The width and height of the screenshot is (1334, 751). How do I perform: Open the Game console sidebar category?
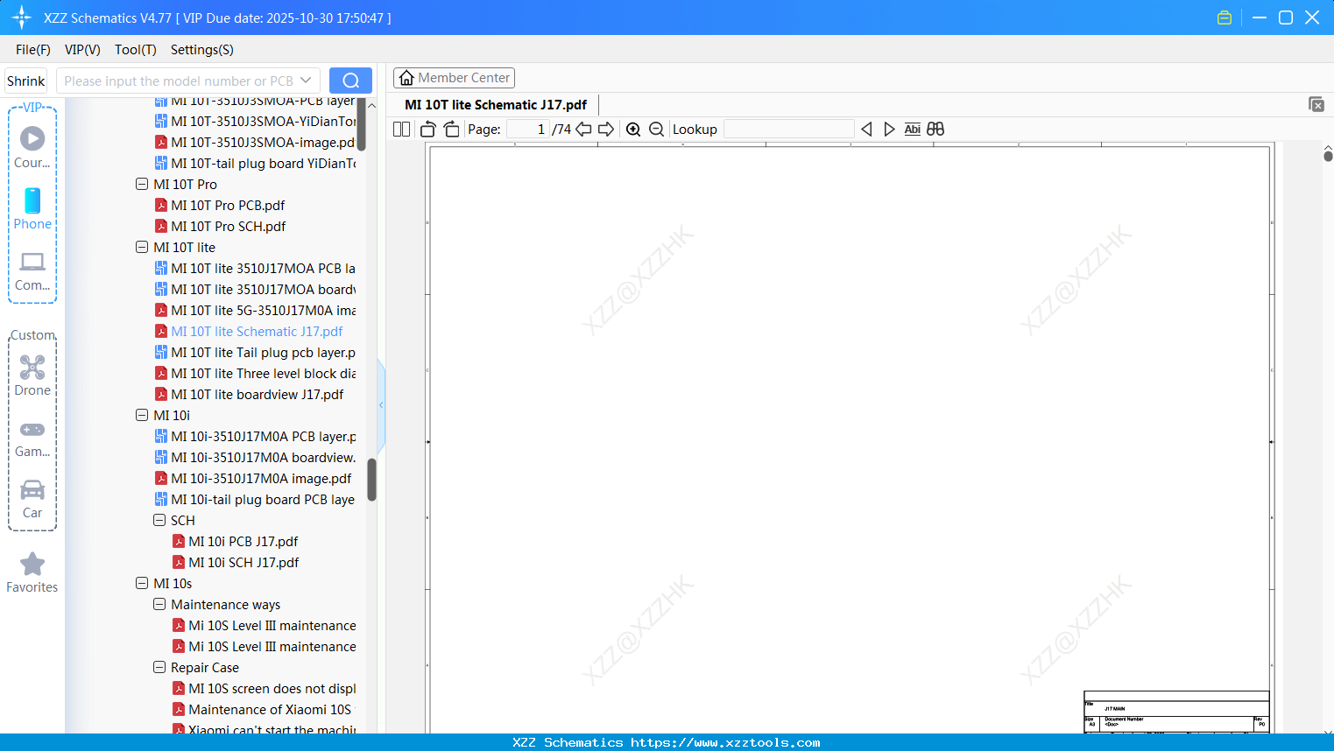coord(32,438)
